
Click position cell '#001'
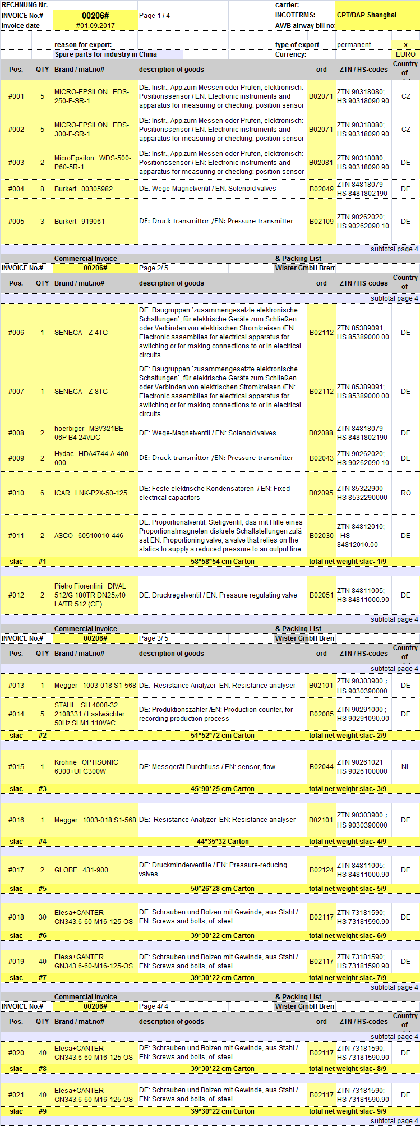pyautogui.click(x=16, y=96)
